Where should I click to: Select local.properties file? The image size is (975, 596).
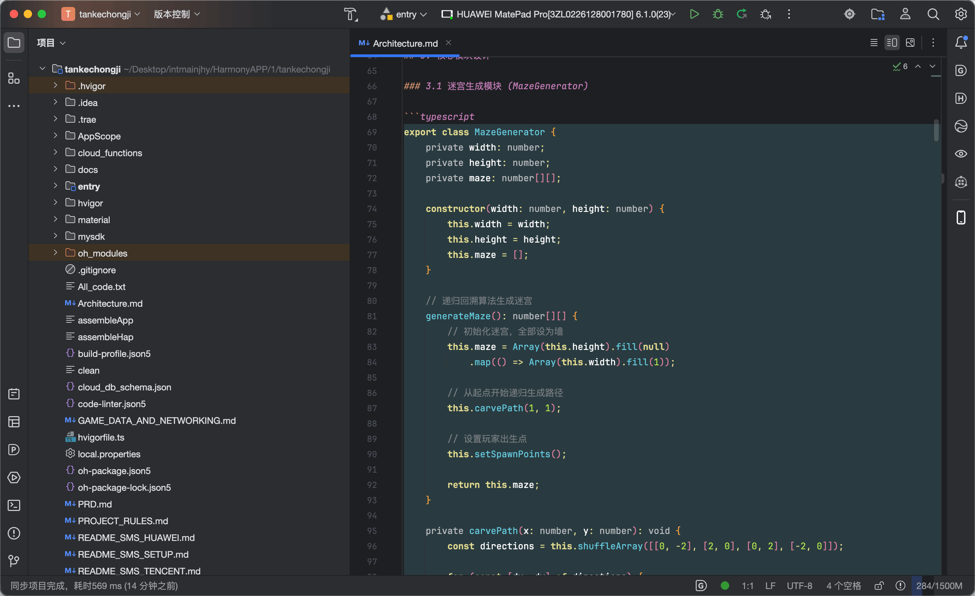(x=109, y=454)
